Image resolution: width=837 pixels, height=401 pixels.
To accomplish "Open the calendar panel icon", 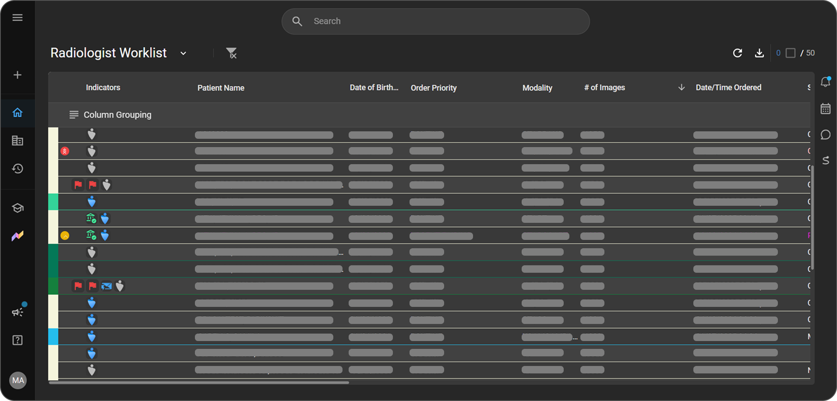I will (826, 109).
